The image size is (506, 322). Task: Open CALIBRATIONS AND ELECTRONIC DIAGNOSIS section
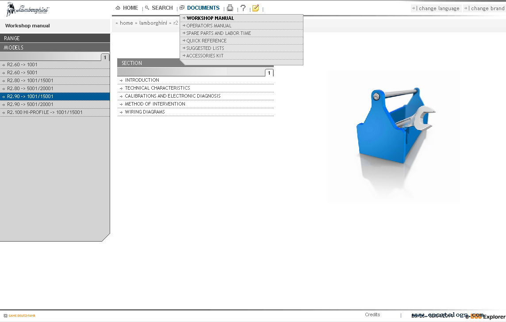pos(195,96)
